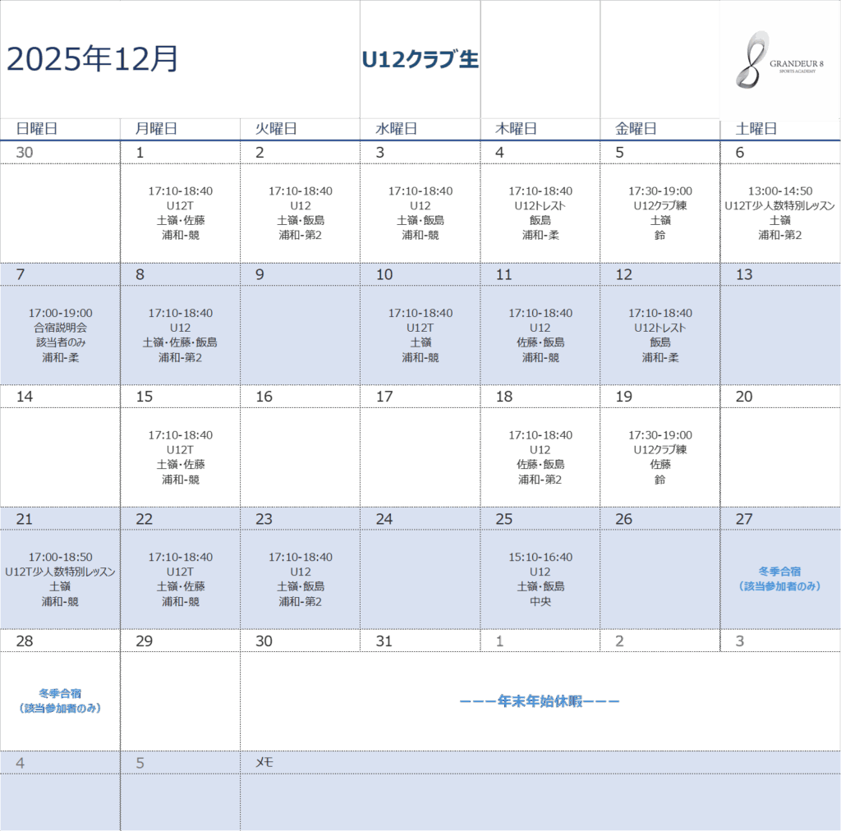Open the December 1 U12T 17:10-18:40 event
The height and width of the screenshot is (831, 841).
click(x=180, y=213)
